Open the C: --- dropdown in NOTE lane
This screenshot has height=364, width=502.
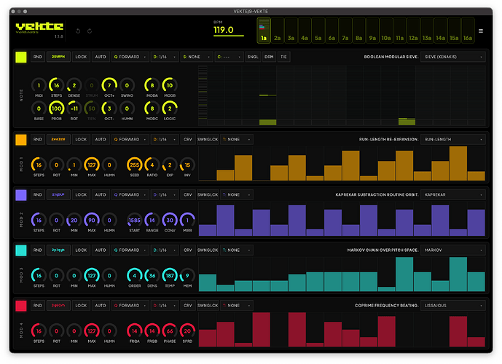(x=229, y=57)
